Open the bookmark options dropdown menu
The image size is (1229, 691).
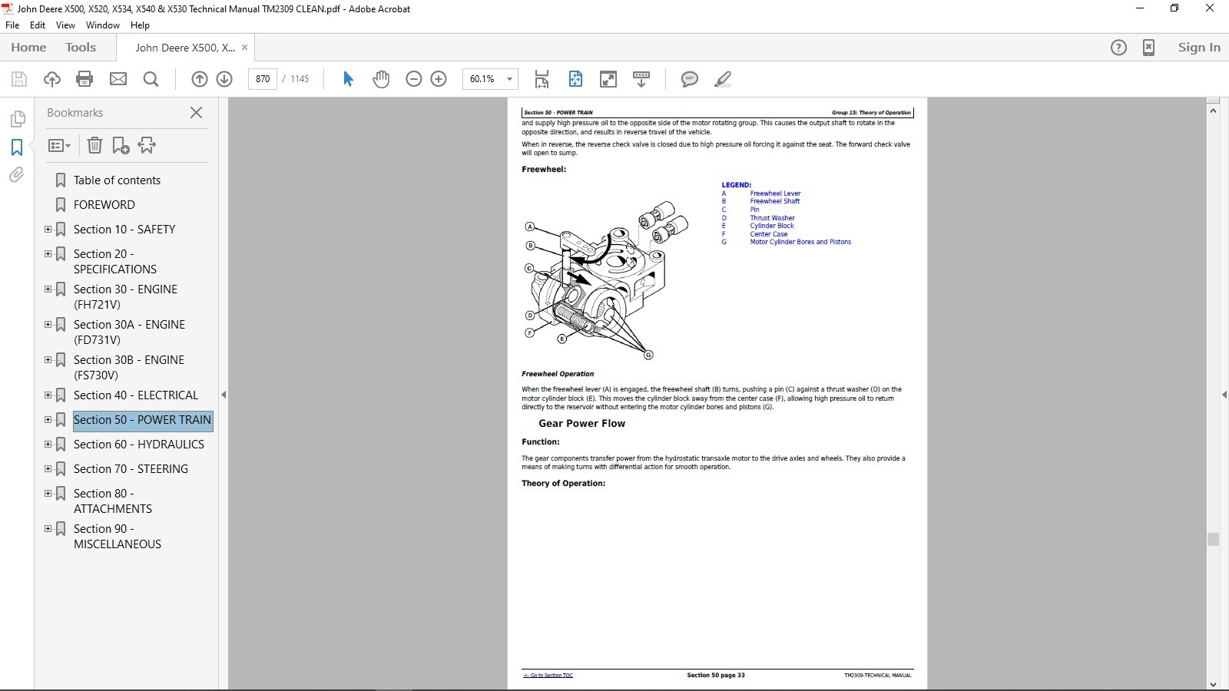59,145
